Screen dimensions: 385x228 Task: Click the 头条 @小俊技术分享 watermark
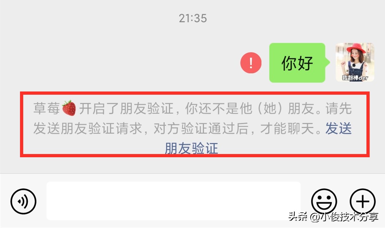coord(333,217)
